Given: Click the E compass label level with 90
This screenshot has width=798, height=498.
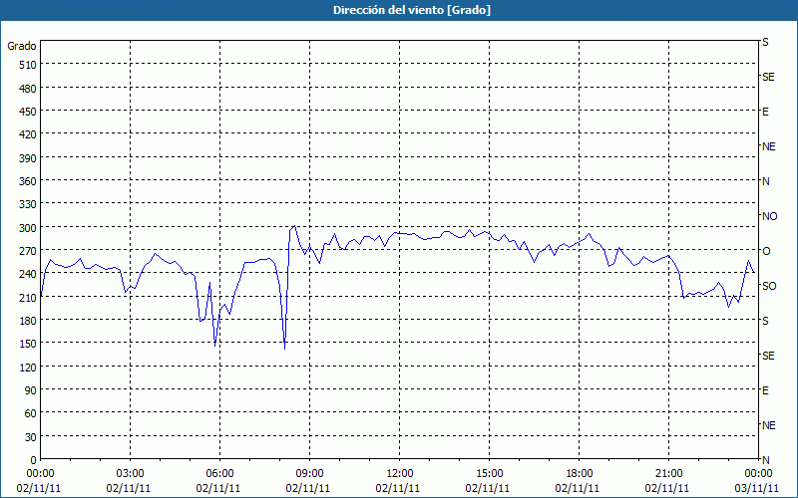Looking at the screenshot, I should click(765, 390).
